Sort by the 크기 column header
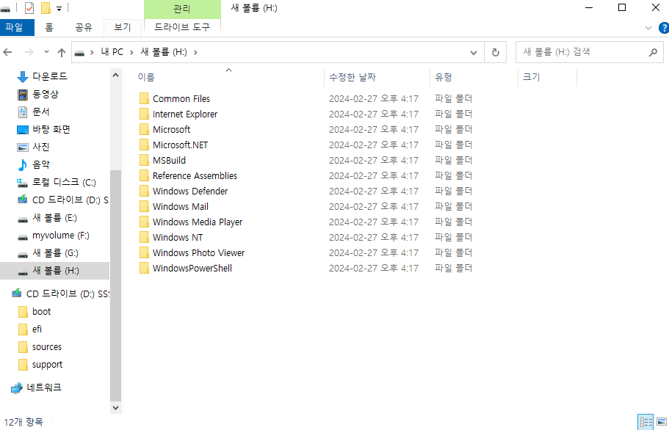The width and height of the screenshot is (669, 430). tap(532, 77)
